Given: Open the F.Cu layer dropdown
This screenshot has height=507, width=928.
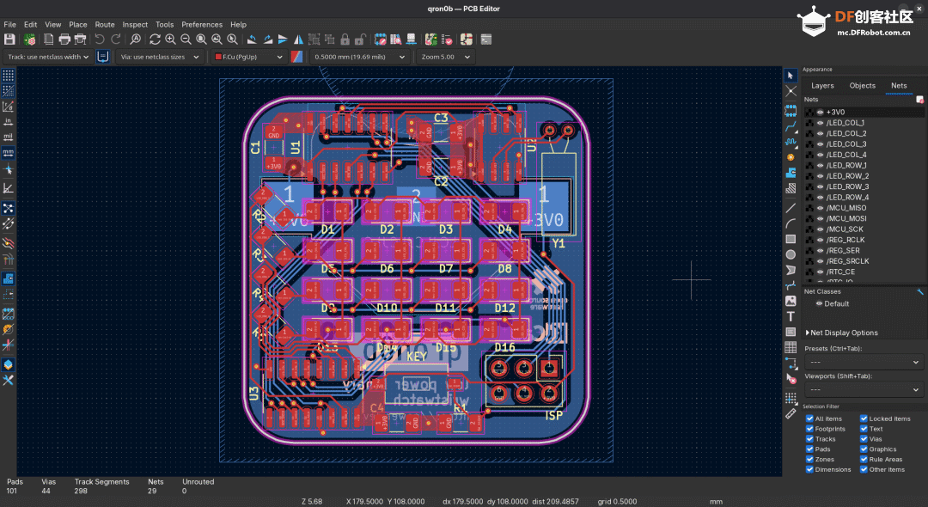Looking at the screenshot, I should click(x=249, y=57).
